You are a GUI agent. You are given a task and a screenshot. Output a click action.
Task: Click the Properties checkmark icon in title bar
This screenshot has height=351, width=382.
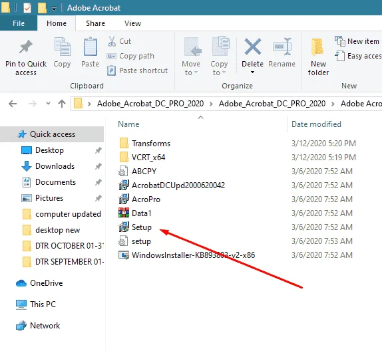(x=27, y=8)
